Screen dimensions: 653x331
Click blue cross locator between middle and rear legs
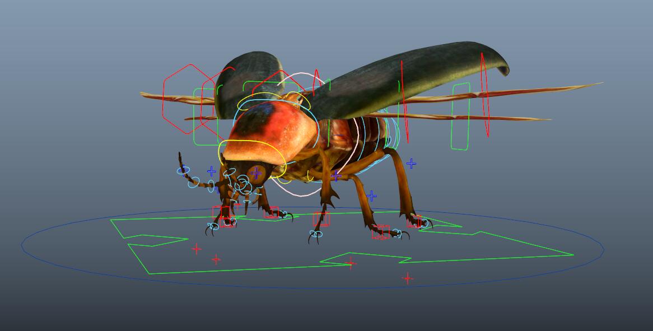pos(371,195)
